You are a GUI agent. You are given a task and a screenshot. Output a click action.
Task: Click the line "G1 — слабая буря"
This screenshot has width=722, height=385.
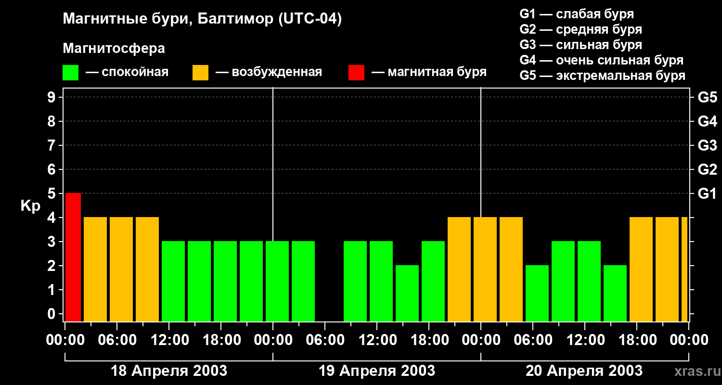pos(577,14)
